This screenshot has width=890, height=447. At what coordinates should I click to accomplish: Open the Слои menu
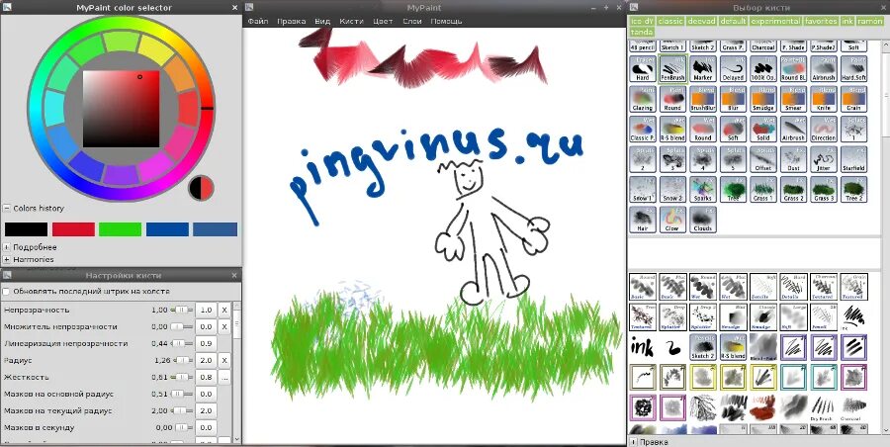412,21
